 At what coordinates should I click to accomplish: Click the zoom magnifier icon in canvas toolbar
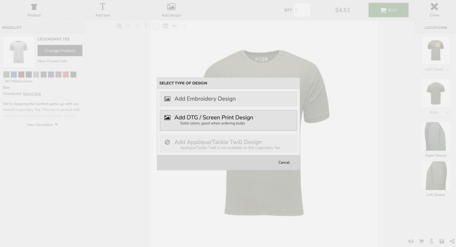119,26
